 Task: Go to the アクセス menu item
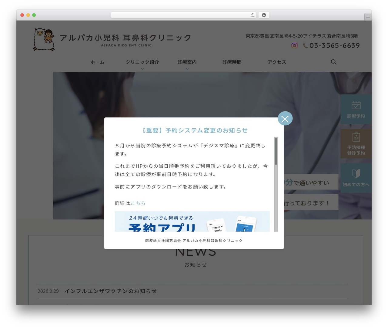point(277,62)
